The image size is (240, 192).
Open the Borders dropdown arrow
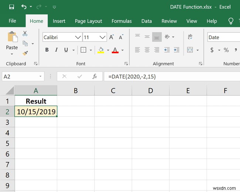click(91, 50)
